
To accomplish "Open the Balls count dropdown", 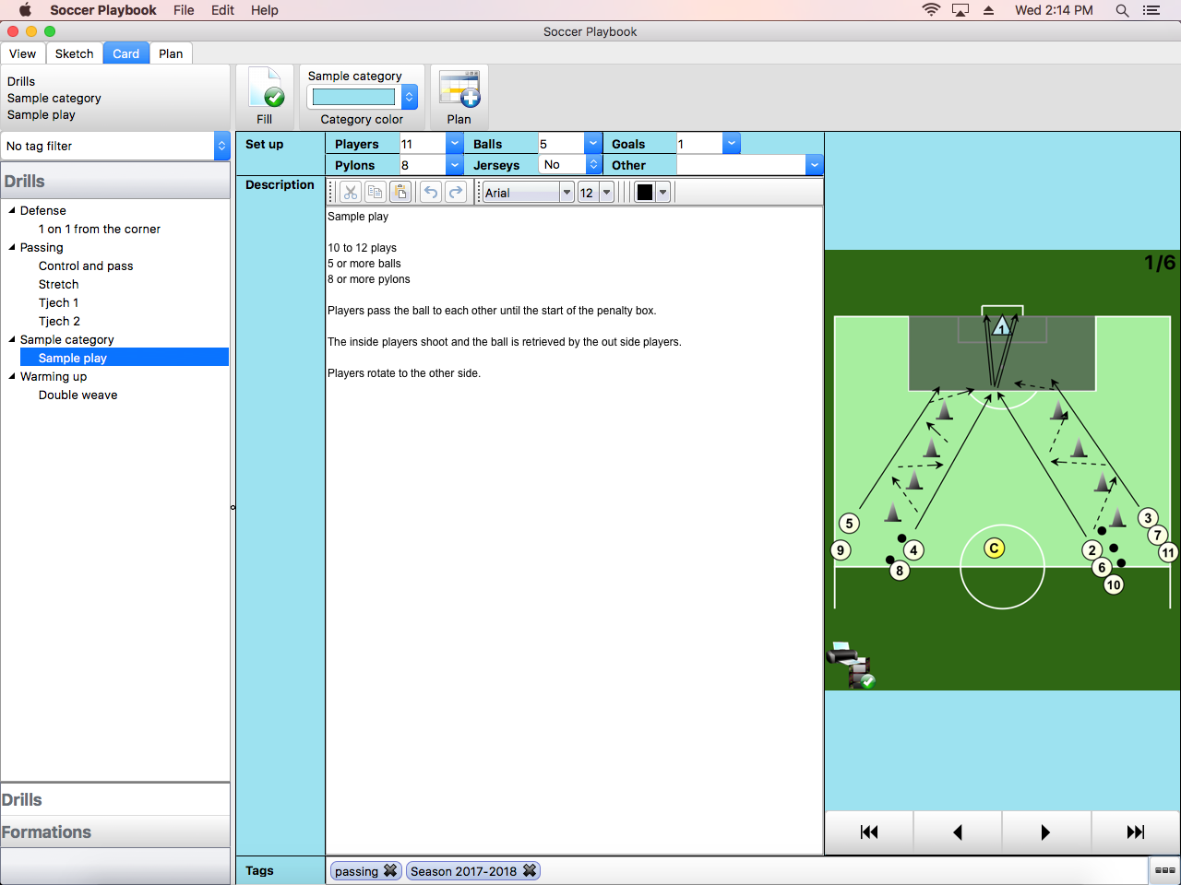I will 593,144.
